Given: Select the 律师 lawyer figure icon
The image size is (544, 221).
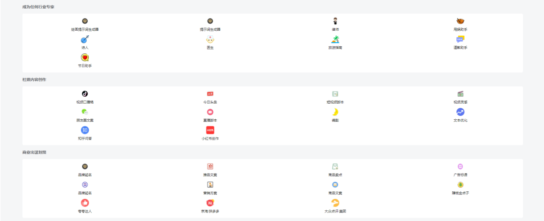Looking at the screenshot, I should (335, 21).
